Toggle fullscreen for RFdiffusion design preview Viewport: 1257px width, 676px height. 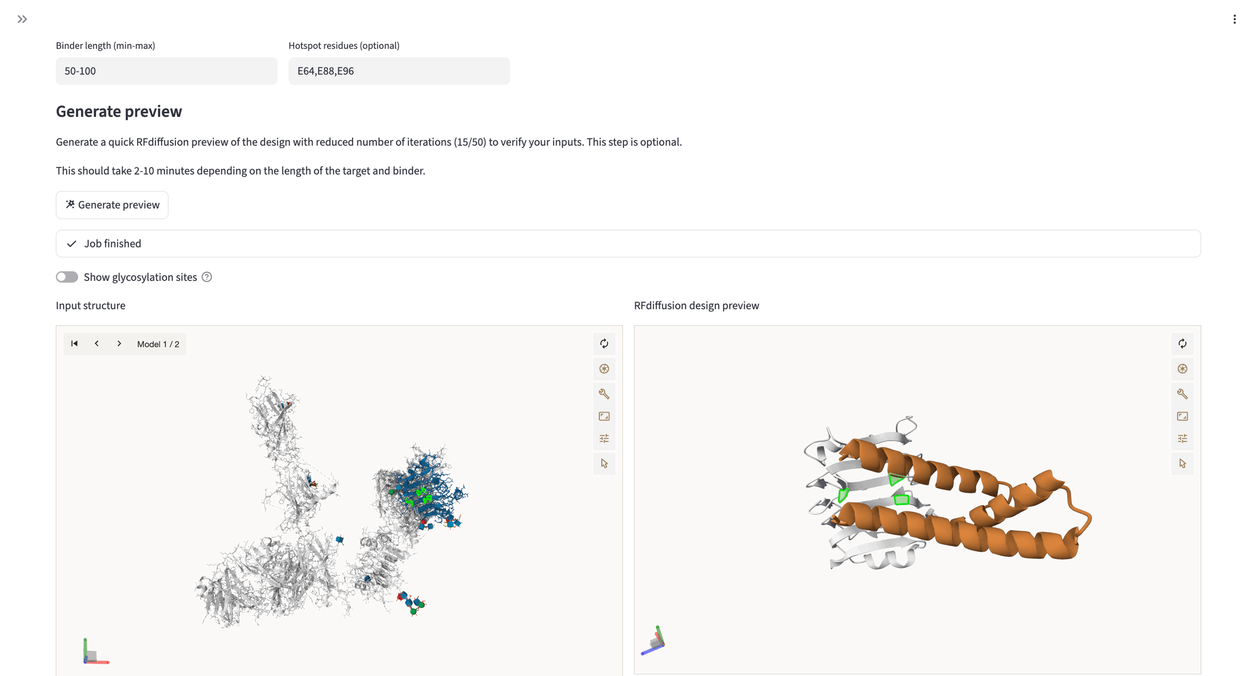coord(1182,417)
